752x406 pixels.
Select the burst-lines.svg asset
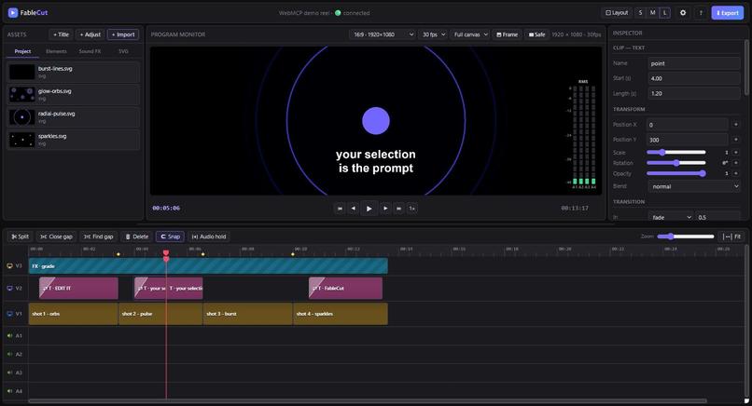coord(74,72)
